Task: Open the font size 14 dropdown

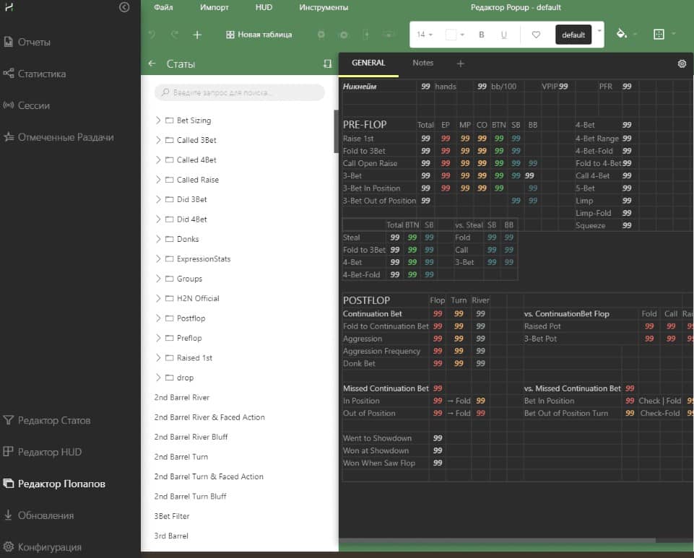Action: (x=425, y=35)
